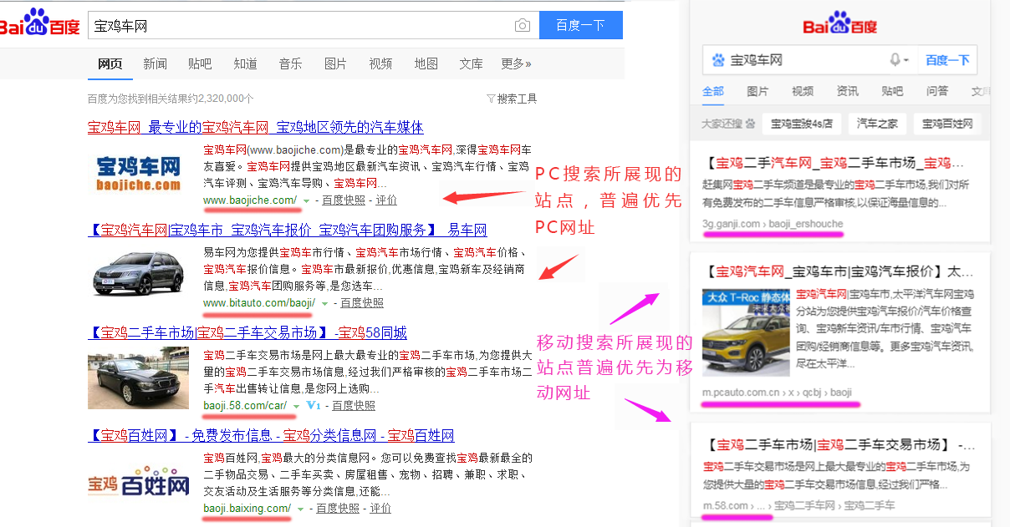The height and width of the screenshot is (527, 1010).
Task: Expand arrow next to www.baojiche.com
Action: click(306, 200)
